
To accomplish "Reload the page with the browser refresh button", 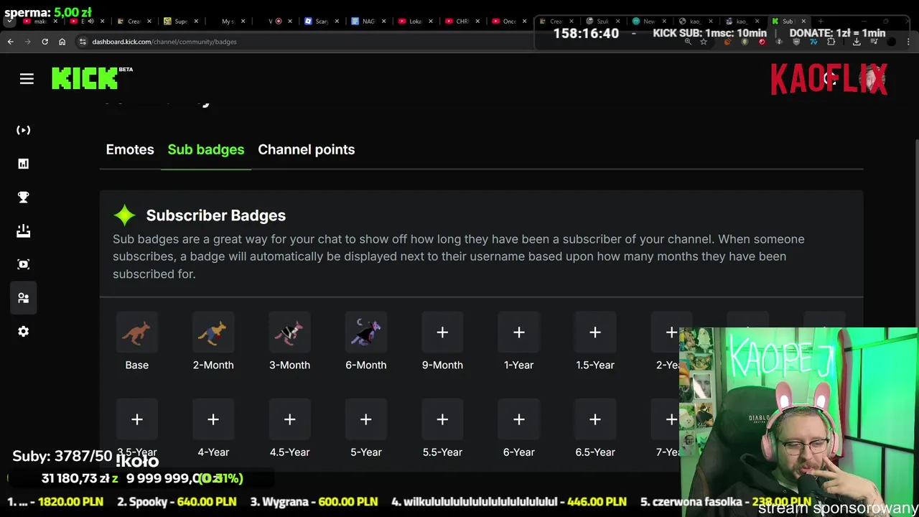I will pos(45,42).
